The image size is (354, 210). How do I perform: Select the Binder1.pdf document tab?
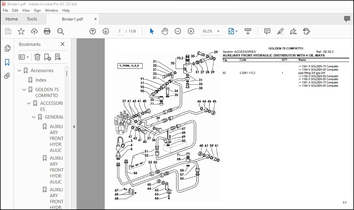click(x=72, y=19)
